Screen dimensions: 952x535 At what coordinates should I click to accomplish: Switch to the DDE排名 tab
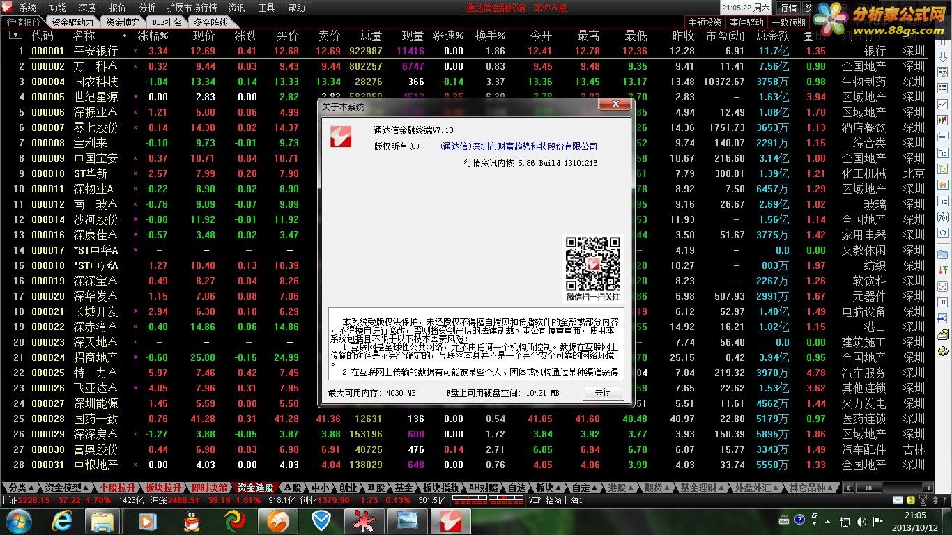[167, 22]
